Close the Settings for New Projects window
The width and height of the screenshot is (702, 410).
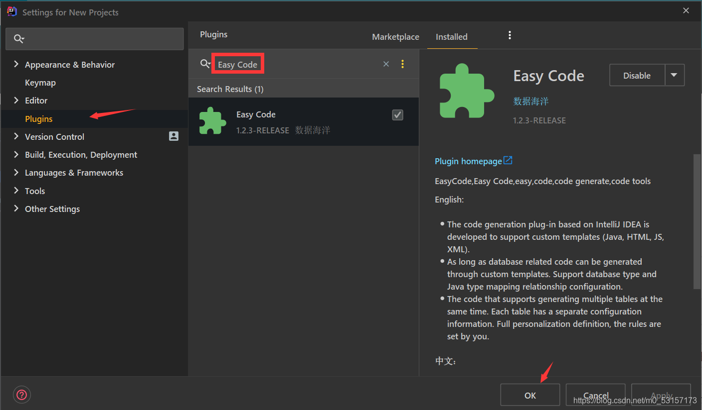(686, 10)
